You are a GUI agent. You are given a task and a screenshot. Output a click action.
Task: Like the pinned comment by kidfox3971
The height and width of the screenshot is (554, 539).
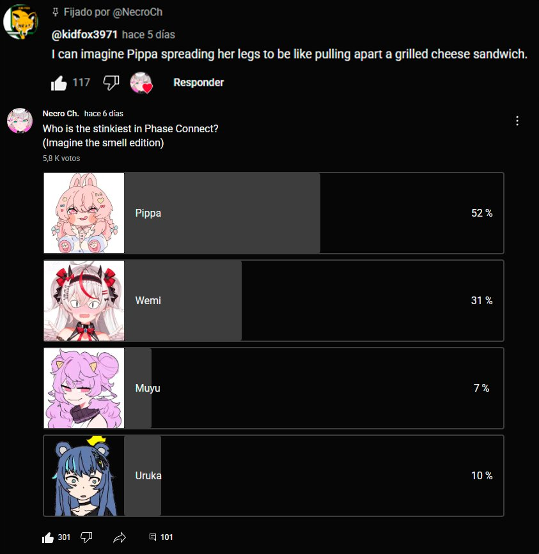[x=59, y=83]
